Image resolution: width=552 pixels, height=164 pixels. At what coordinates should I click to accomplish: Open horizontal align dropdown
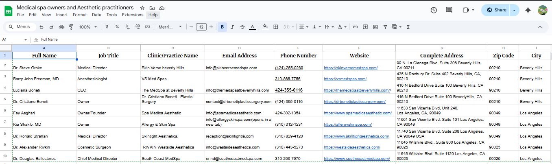pyautogui.click(x=303, y=27)
